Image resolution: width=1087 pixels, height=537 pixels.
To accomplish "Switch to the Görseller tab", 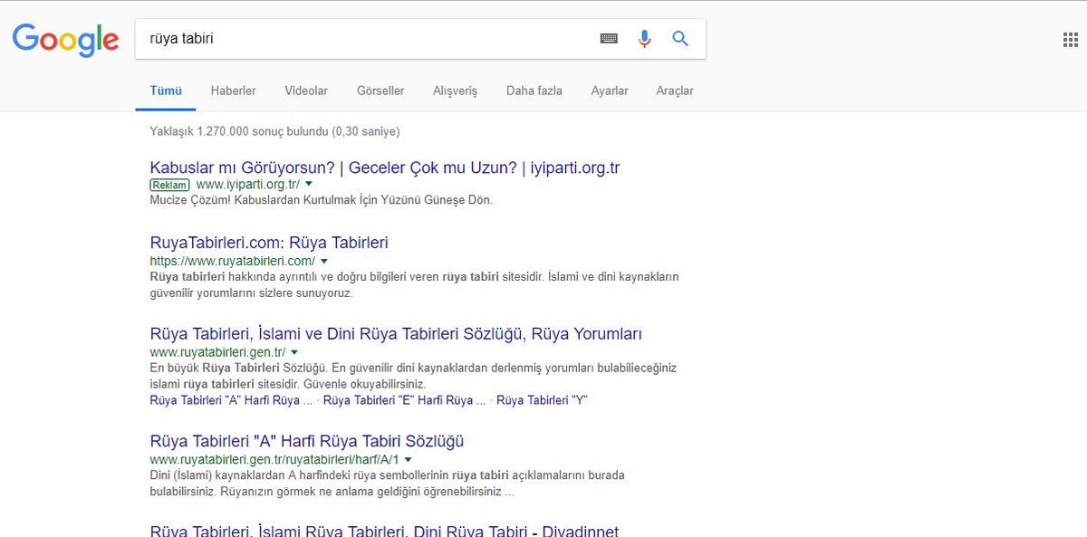I will [x=380, y=91].
